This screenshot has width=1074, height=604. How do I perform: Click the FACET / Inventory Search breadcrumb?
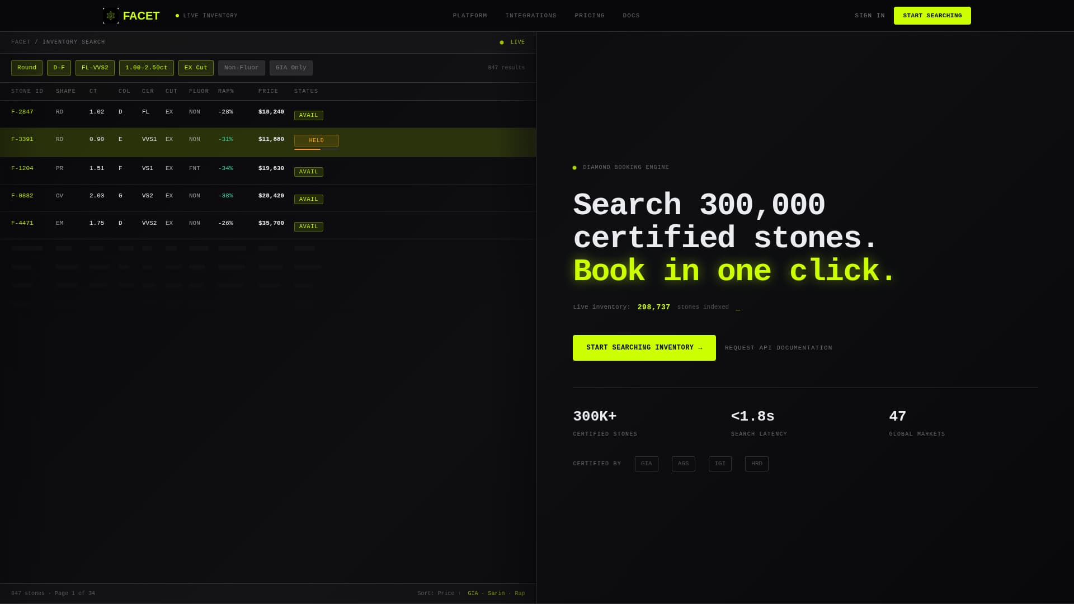[58, 42]
